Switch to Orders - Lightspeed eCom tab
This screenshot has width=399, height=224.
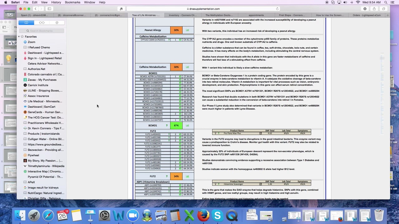coord(367,15)
